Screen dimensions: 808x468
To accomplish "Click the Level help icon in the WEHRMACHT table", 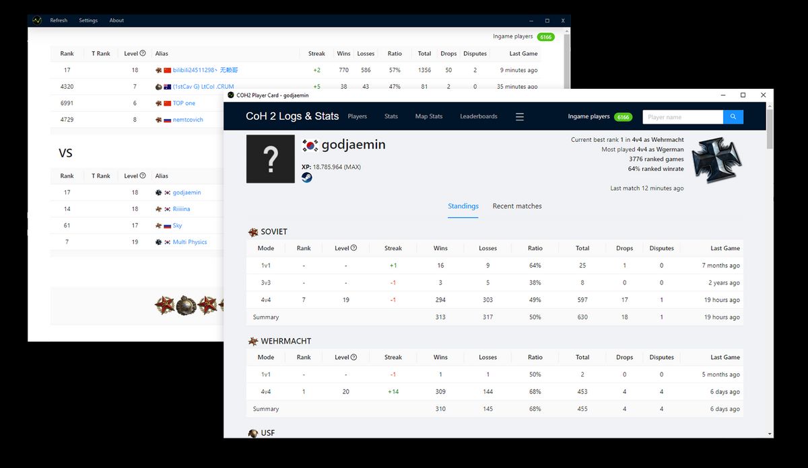I will pos(353,357).
